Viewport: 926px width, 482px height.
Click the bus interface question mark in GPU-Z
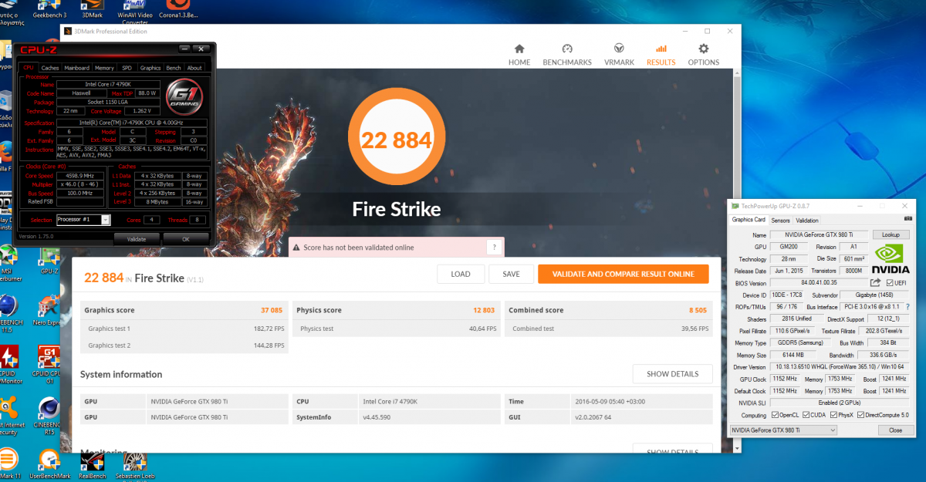click(x=907, y=307)
